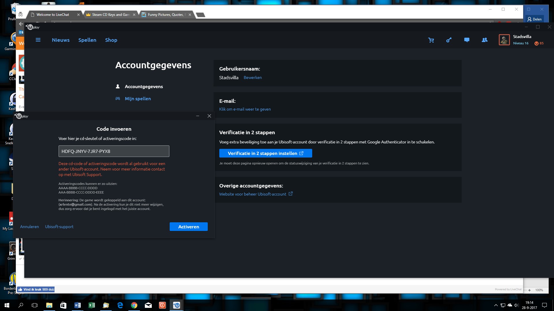Minimize the Code invoeren dialog
Viewport: 554px width, 311px height.
(x=198, y=116)
